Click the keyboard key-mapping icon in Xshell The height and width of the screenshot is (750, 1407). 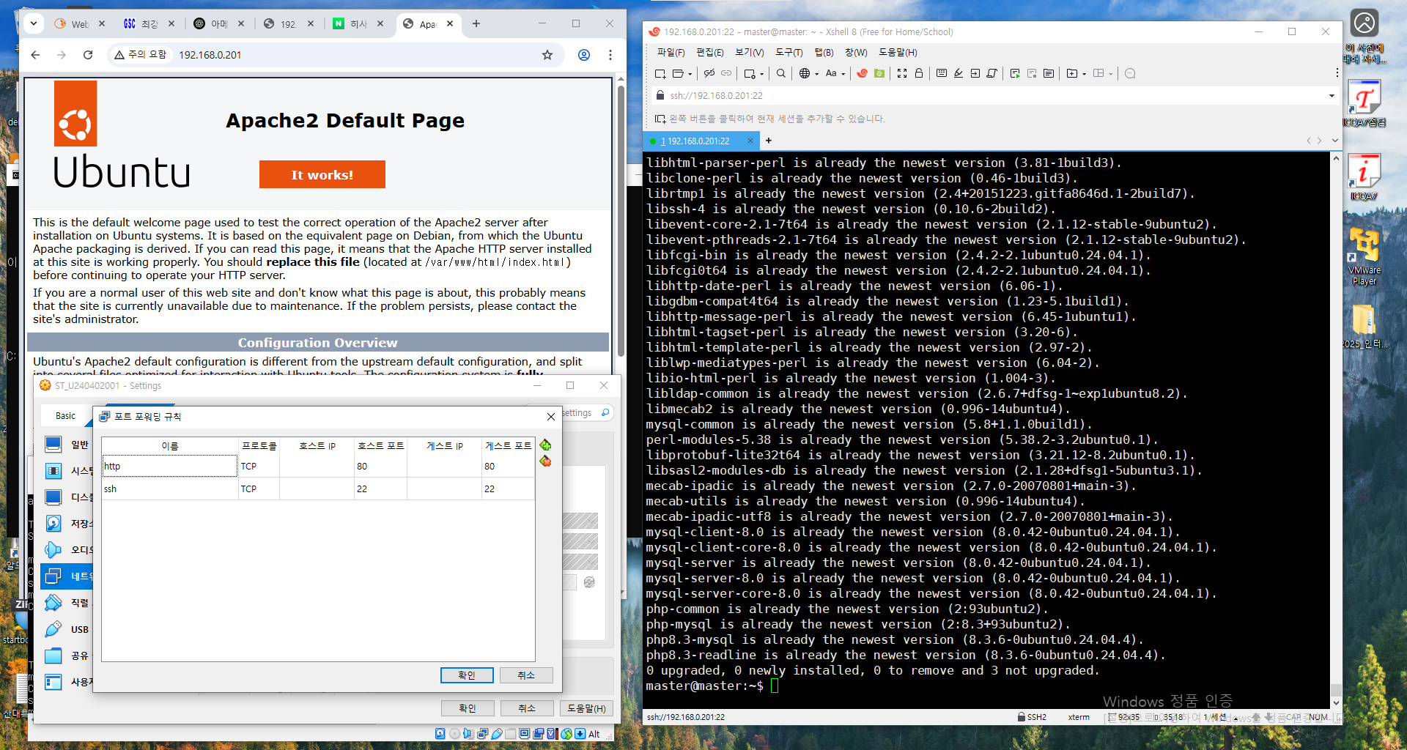pos(942,73)
